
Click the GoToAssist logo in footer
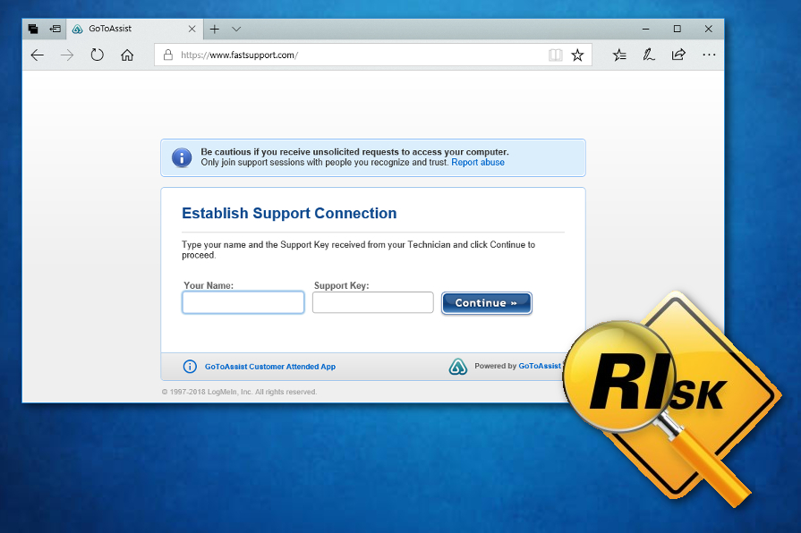point(457,366)
